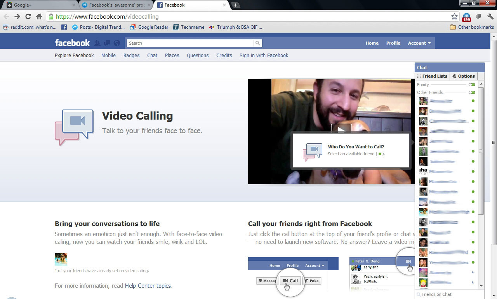Click the chat list scrollbar

481,151
